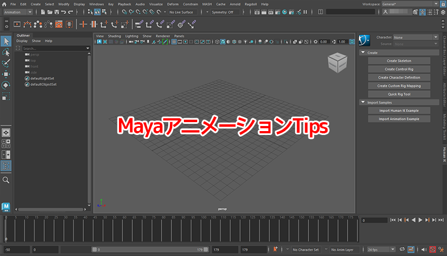Click the Ghost shelf icon with orange dots

(x=37, y=25)
